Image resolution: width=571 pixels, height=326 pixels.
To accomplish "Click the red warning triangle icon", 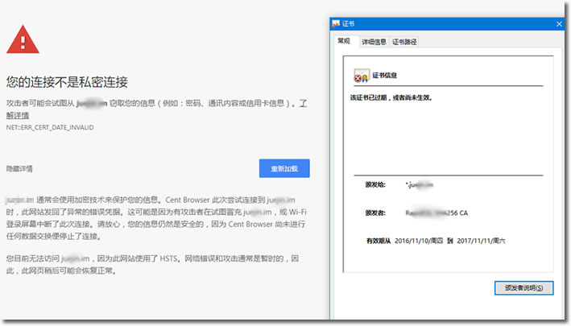I will tap(23, 39).
